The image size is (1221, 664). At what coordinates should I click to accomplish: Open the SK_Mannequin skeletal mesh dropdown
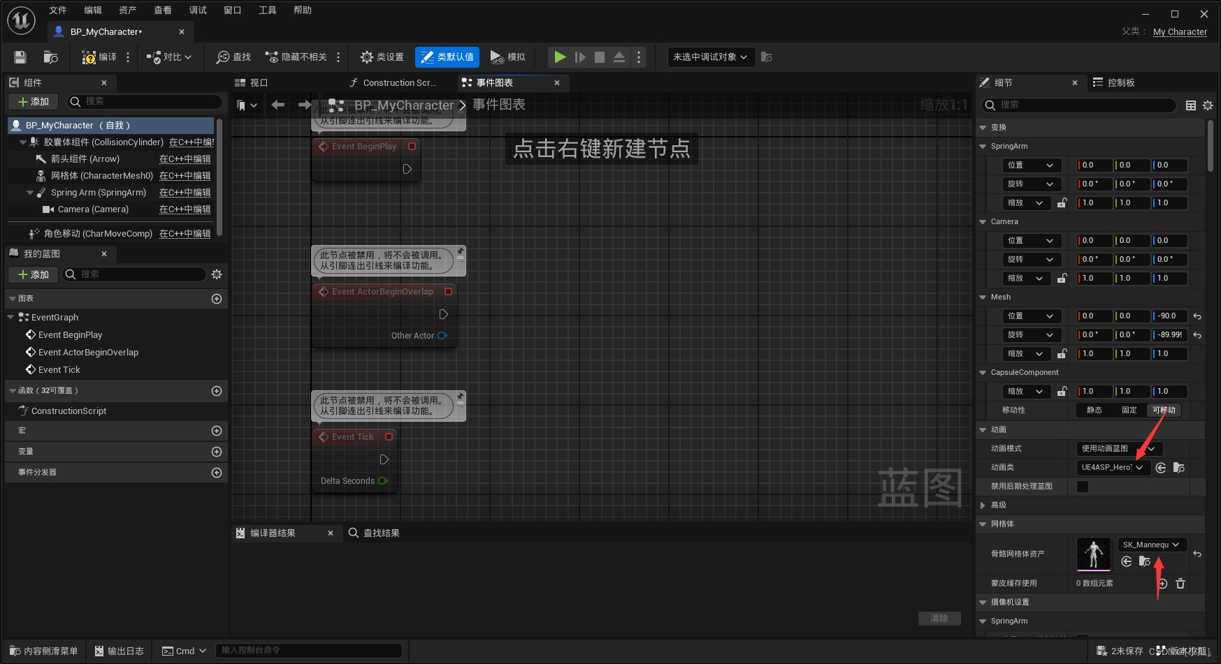tap(1152, 545)
